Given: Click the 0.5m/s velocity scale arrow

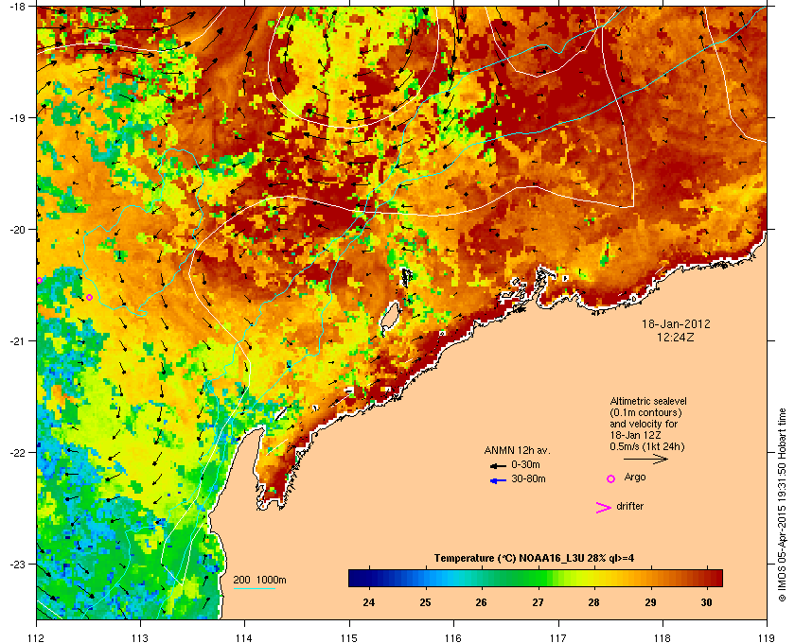Looking at the screenshot, I should [x=645, y=460].
